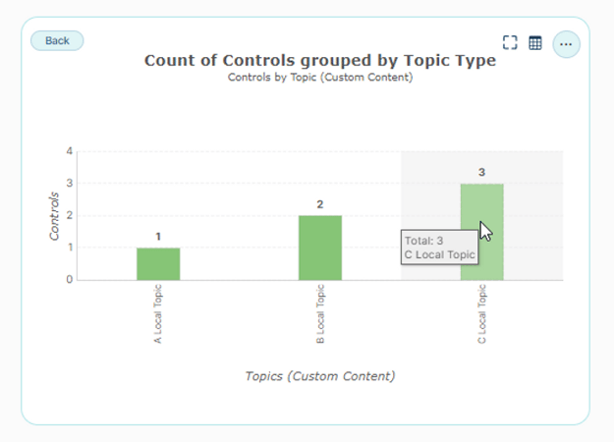Click the C Local Topic axis label
Viewport: 614px width, 442px height.
click(x=481, y=314)
